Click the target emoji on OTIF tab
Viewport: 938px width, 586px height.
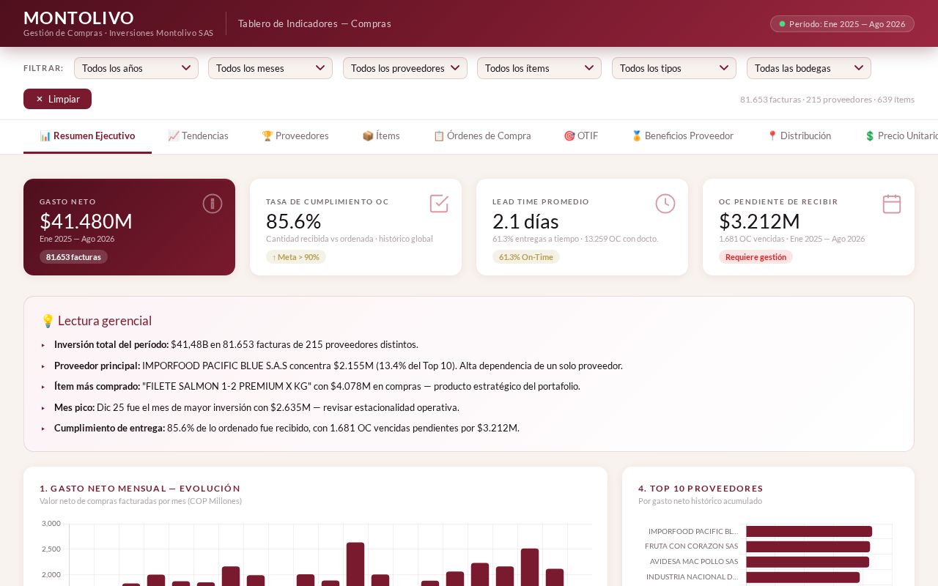[569, 136]
